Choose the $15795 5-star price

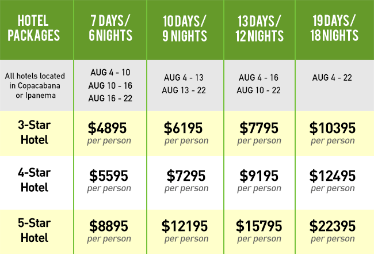259,225
